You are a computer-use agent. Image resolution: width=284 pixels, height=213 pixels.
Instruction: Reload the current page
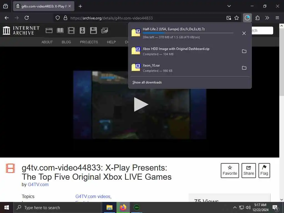(x=27, y=18)
